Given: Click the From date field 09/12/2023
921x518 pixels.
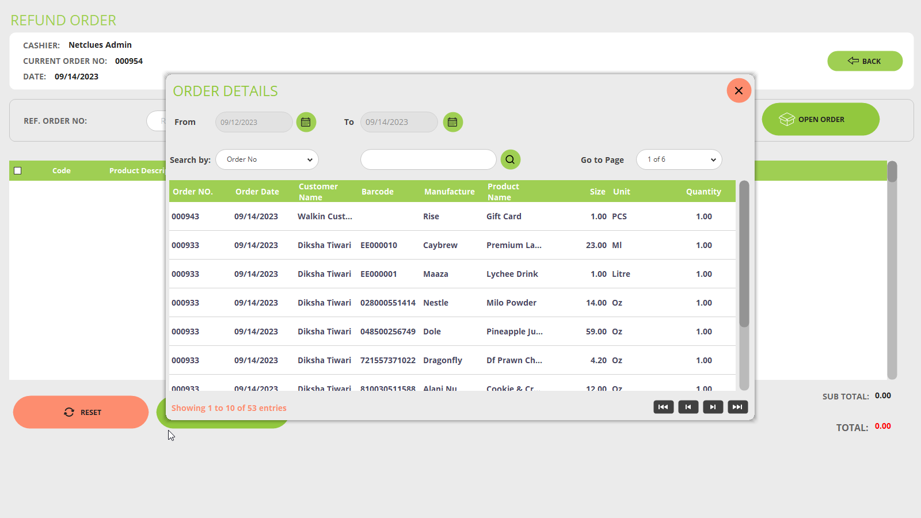Looking at the screenshot, I should click(x=254, y=122).
